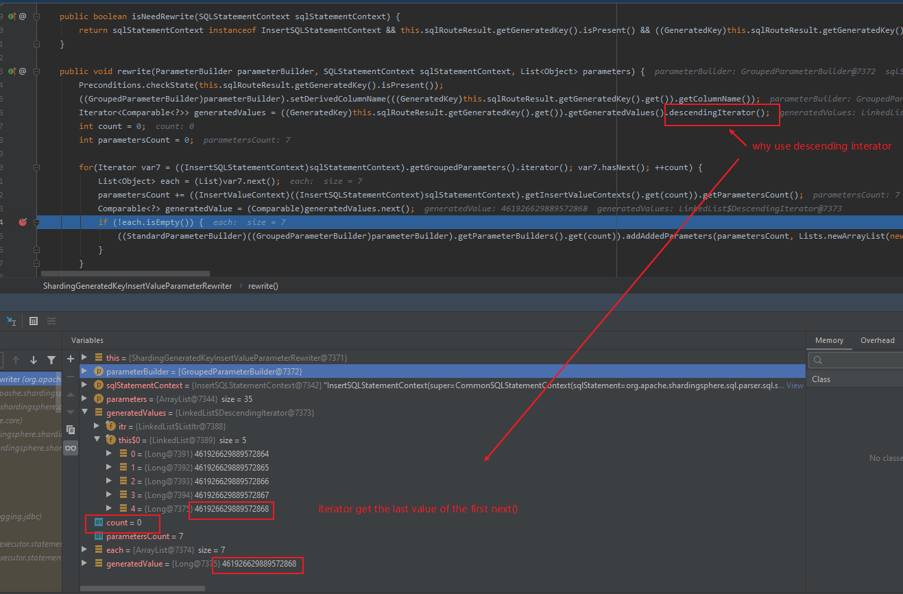Click the View link for sqlStatementContext
Screen dimensions: 903x594
tap(794, 385)
